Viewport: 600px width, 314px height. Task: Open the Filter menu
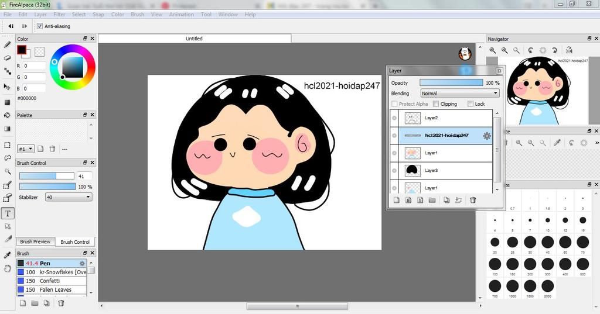point(59,15)
